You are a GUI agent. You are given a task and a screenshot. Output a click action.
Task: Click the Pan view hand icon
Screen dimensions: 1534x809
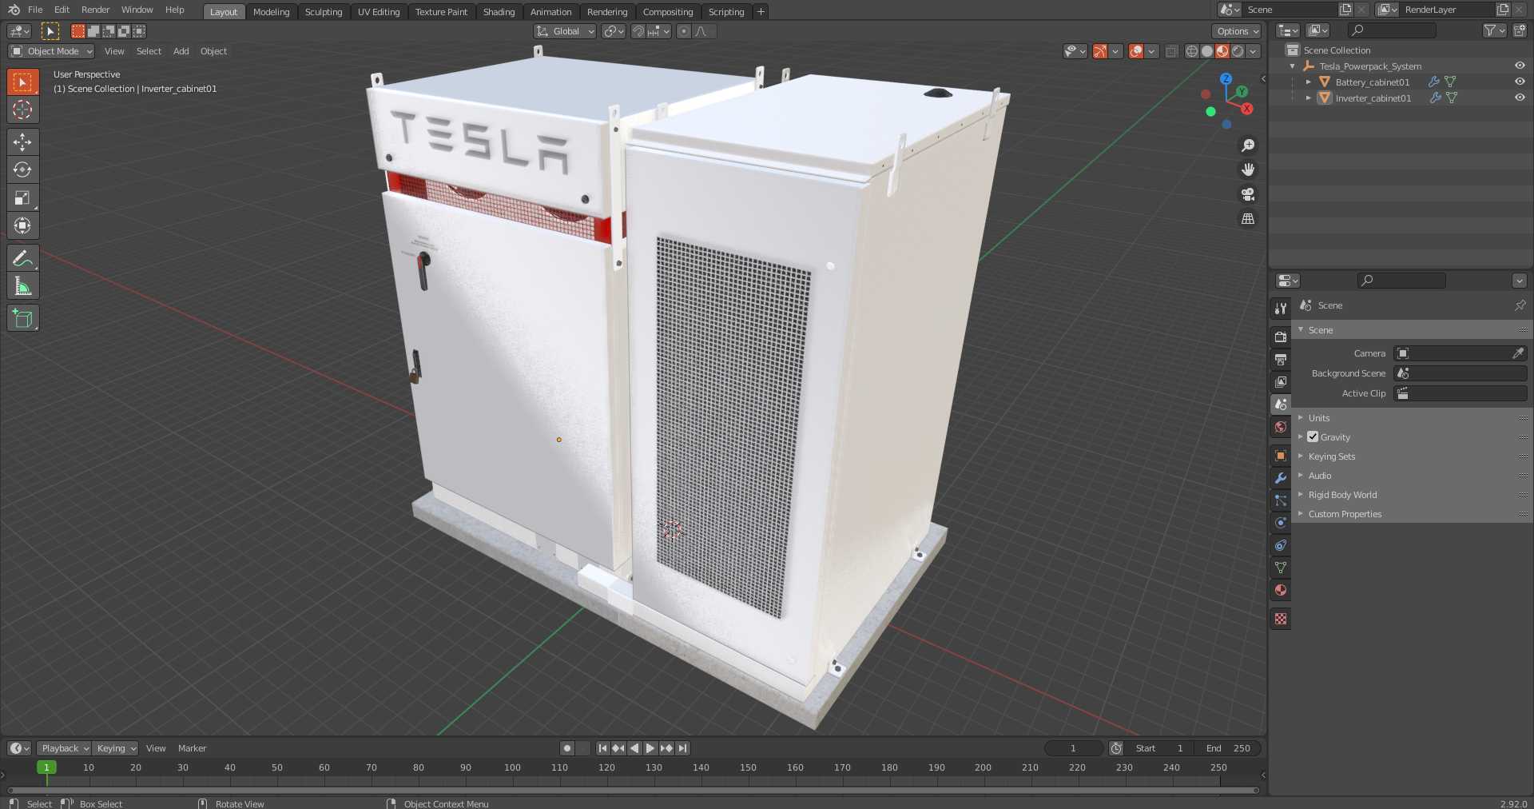click(x=1247, y=169)
